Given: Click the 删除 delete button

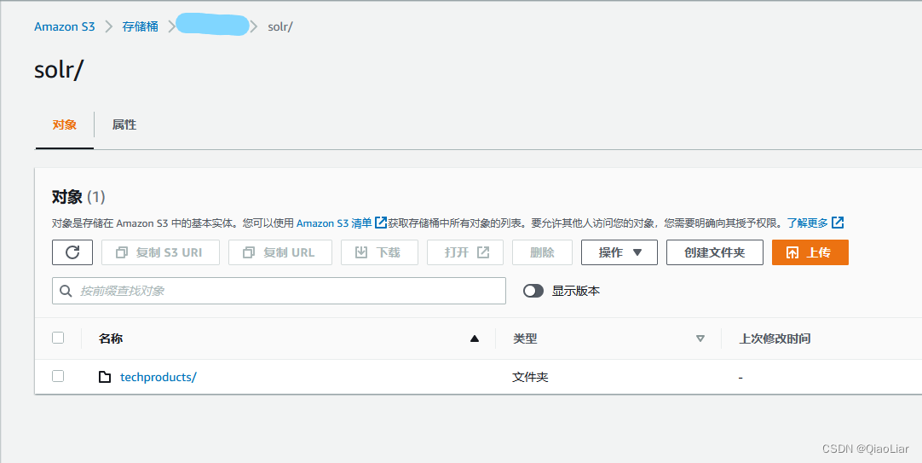Looking at the screenshot, I should coord(542,252).
